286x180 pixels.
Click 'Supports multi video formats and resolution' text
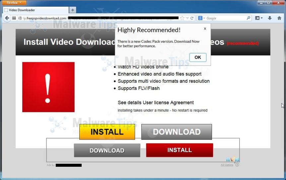164,81
